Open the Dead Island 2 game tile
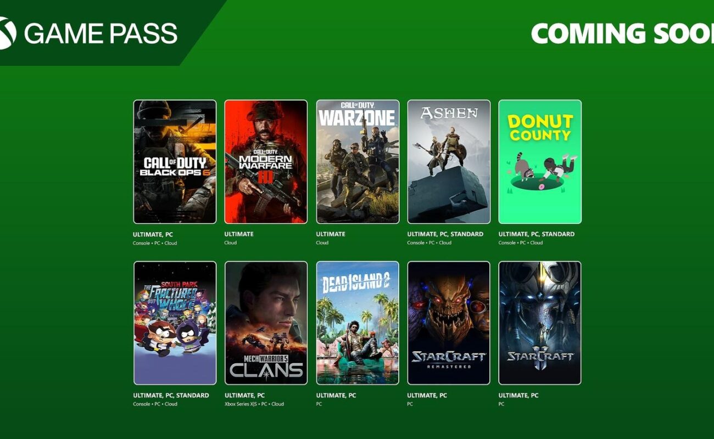Image resolution: width=714 pixels, height=439 pixels. (358, 323)
